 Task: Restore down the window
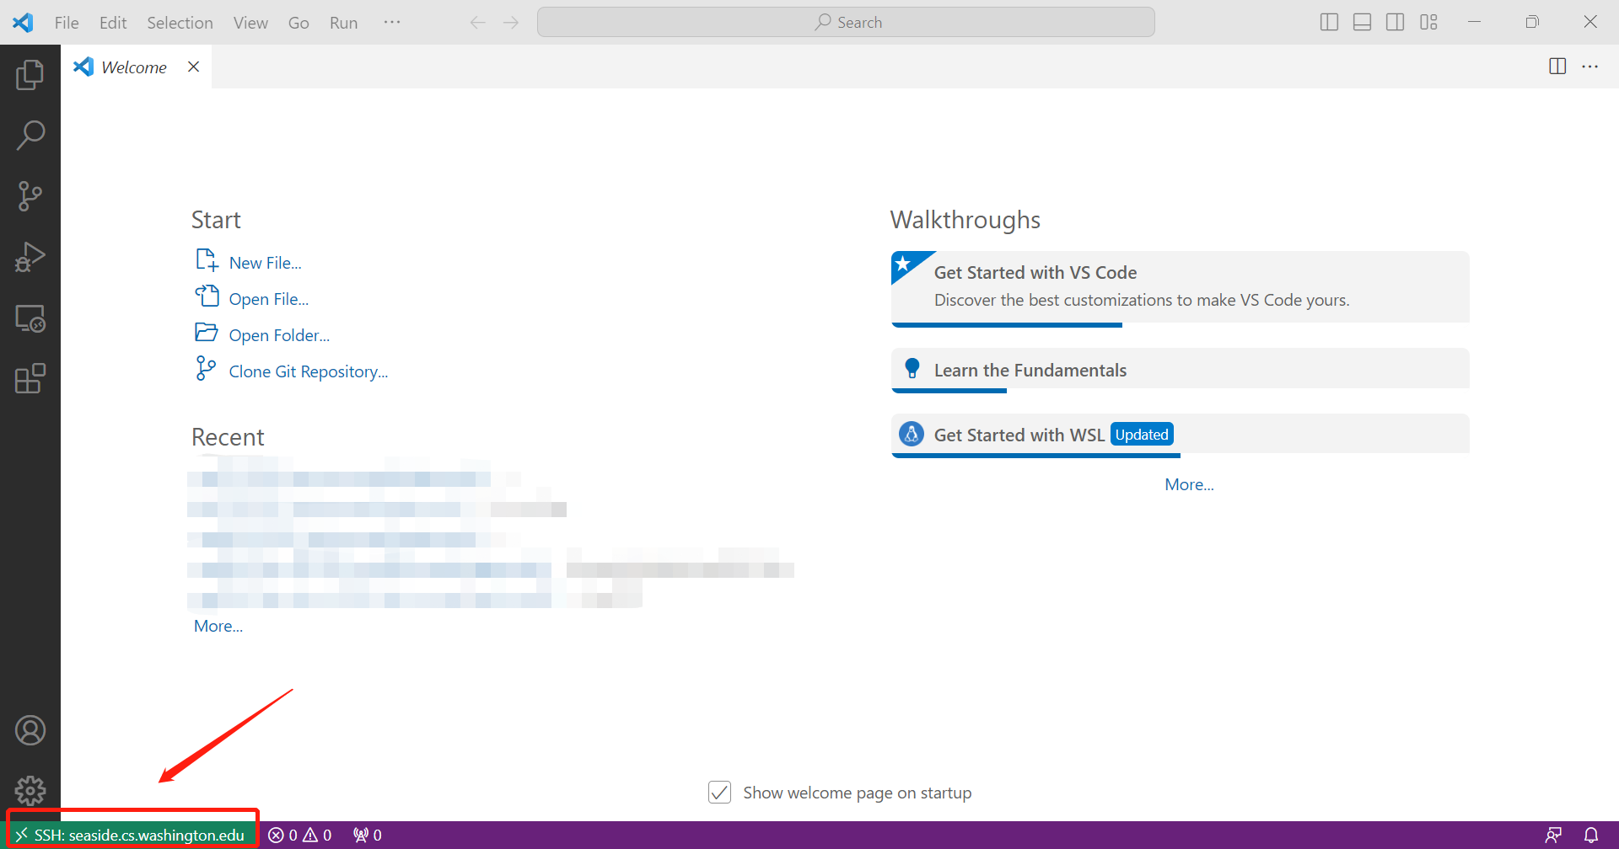click(1532, 22)
